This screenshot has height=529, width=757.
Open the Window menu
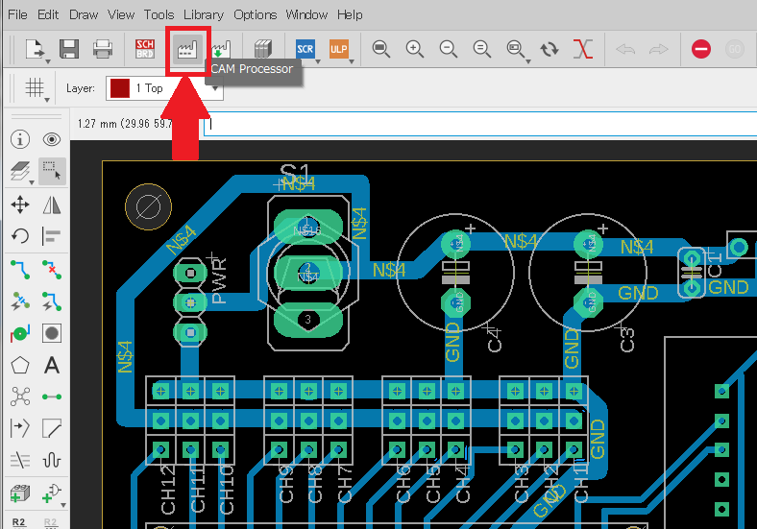coord(306,14)
